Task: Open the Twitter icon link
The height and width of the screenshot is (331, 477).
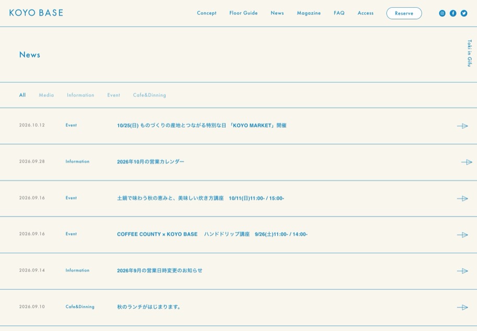Action: [x=464, y=13]
